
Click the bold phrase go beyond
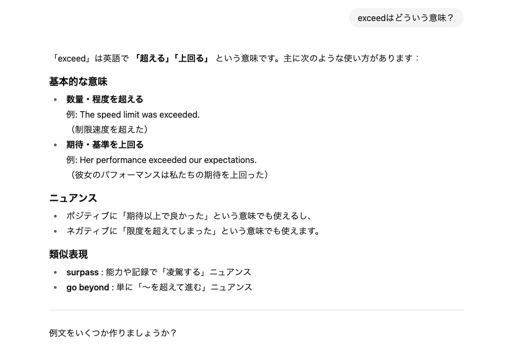(87, 287)
